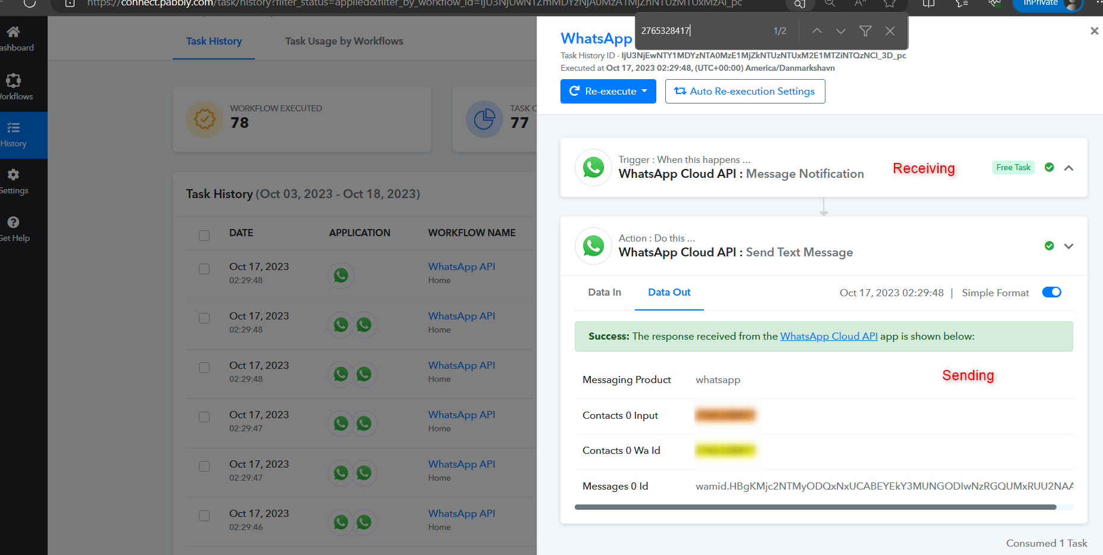
Task: Go to previous find result arrow
Action: [817, 31]
